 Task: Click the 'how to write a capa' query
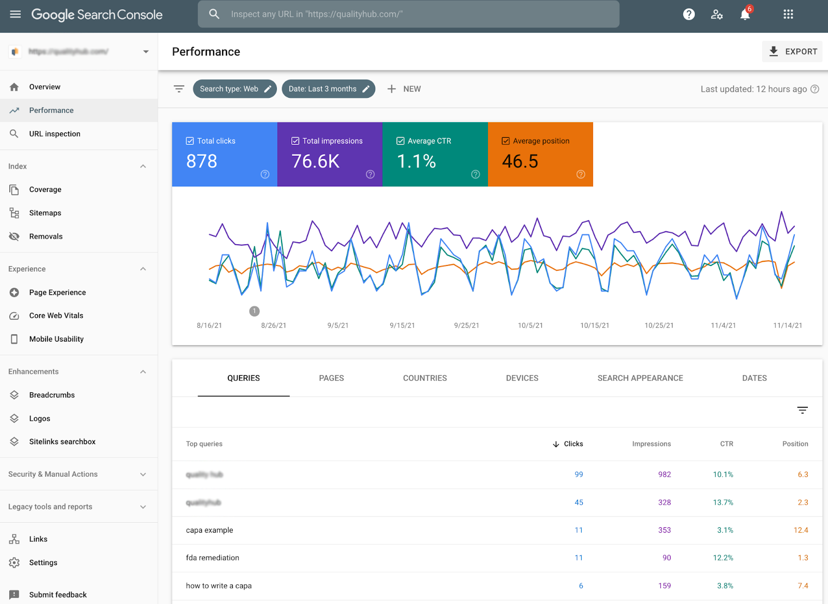coord(219,586)
